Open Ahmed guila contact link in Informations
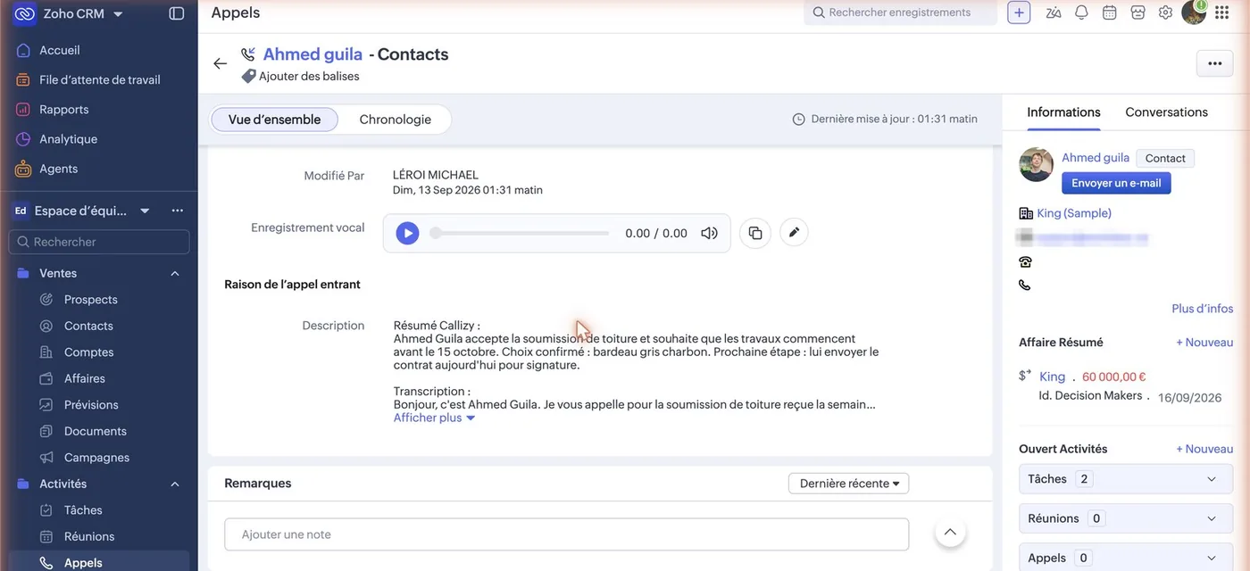Screen dimensions: 1250x571 [1096, 158]
